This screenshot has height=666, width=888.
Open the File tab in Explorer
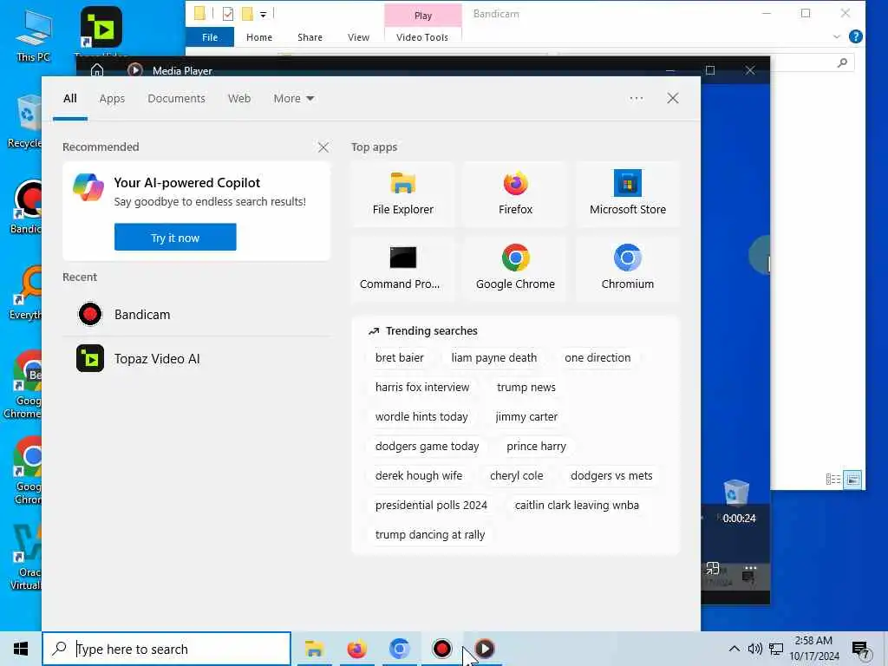[210, 36]
